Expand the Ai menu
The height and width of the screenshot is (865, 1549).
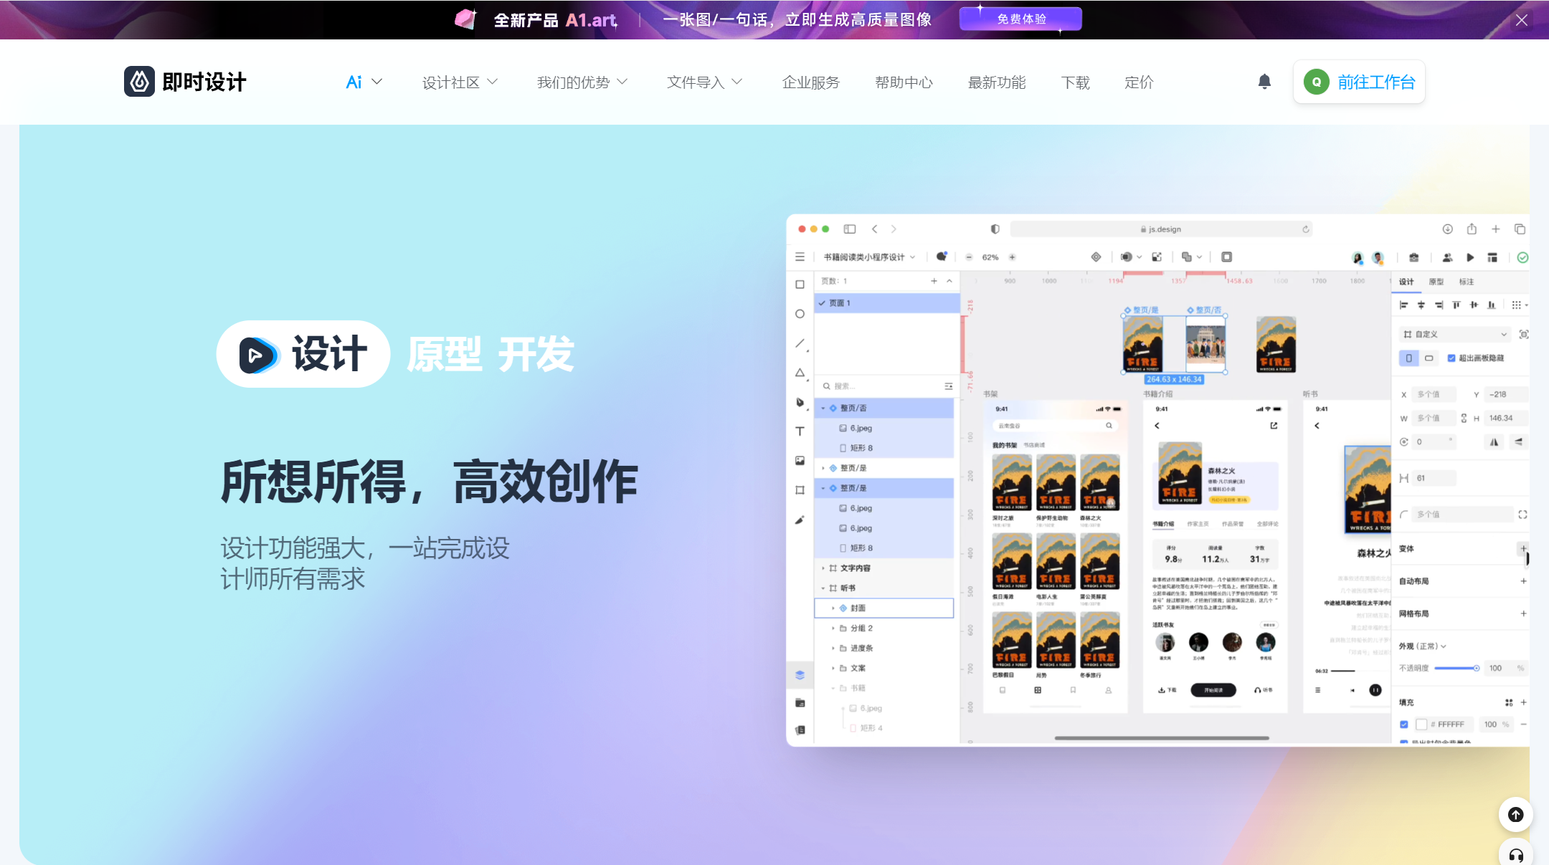(364, 82)
